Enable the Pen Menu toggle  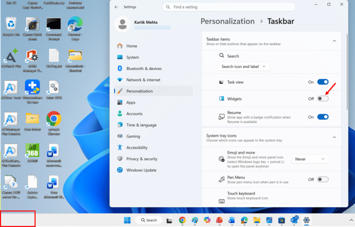click(323, 179)
